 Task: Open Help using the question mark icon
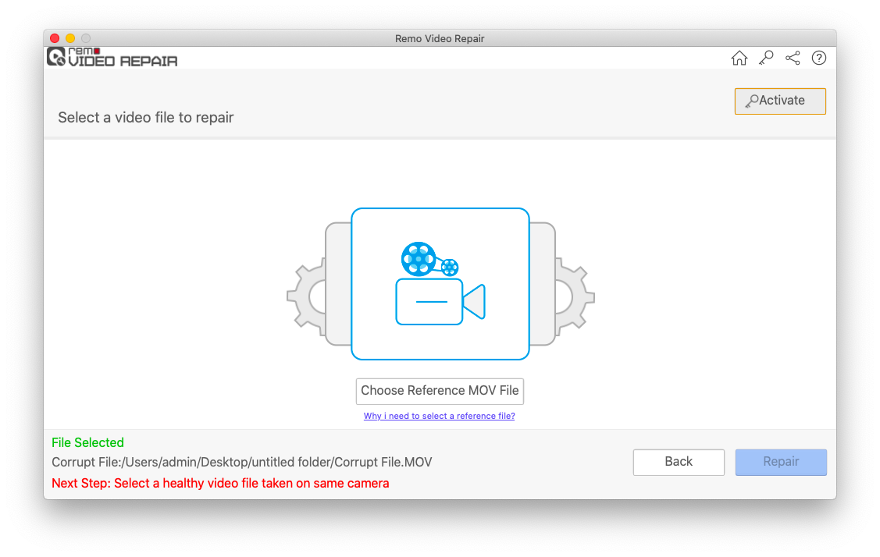818,58
